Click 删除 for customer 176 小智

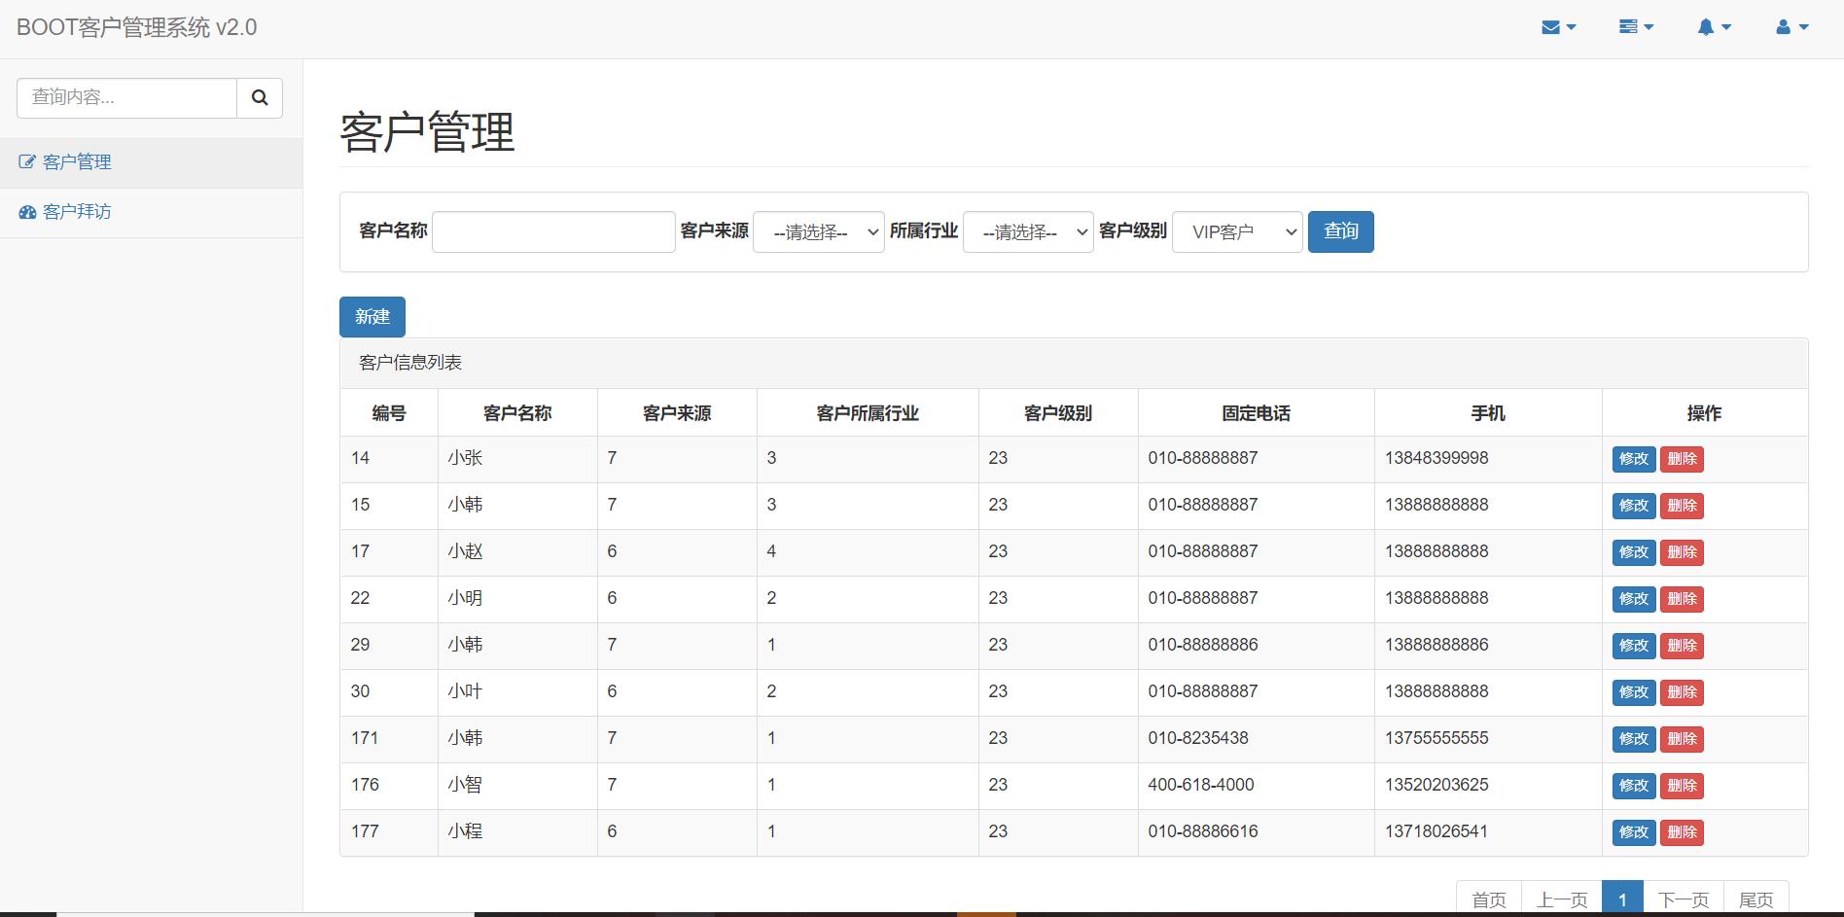point(1682,786)
